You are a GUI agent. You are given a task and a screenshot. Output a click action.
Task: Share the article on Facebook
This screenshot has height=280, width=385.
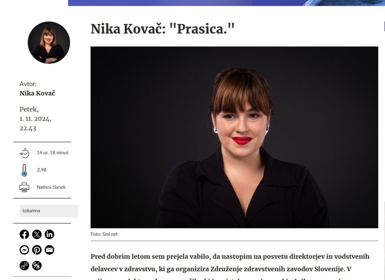[24, 235]
